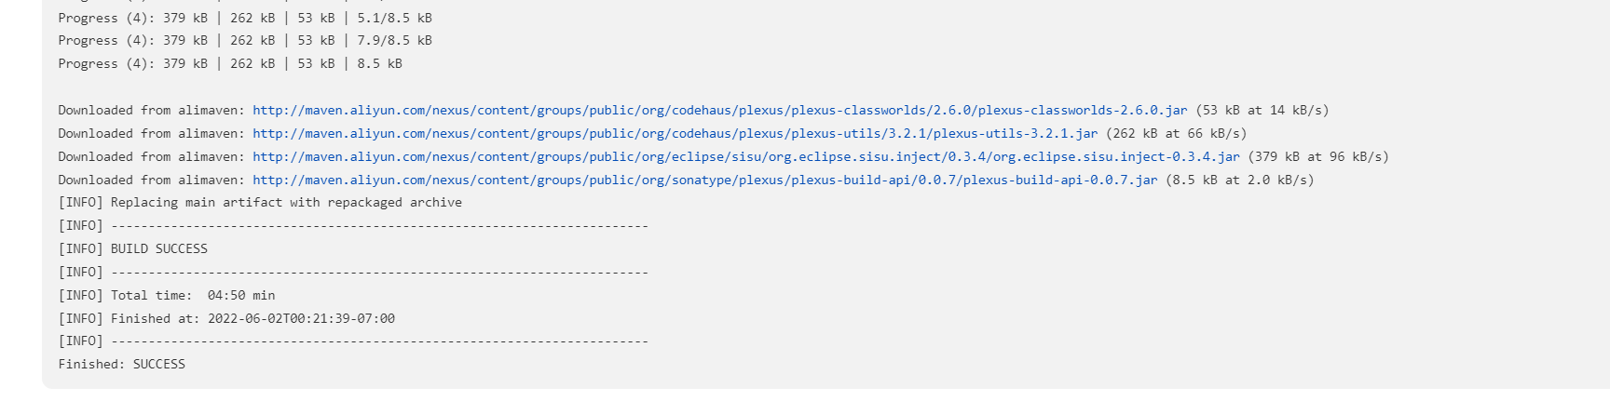Click the "Finished: SUCCESS" status text
This screenshot has height=401, width=1610.
coord(122,365)
